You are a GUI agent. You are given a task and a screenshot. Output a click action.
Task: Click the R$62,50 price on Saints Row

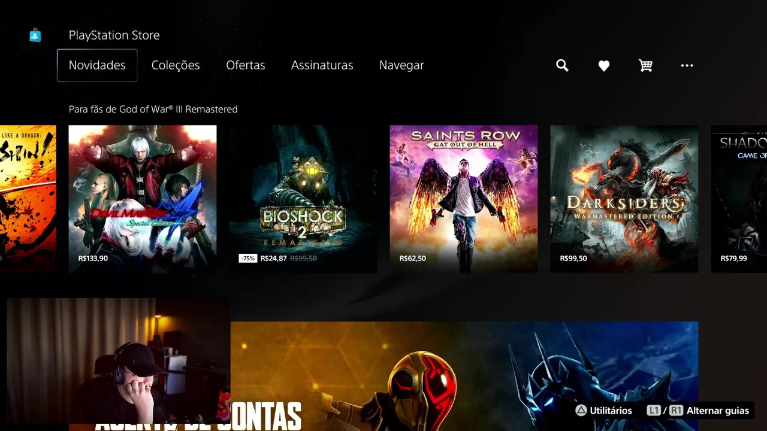[x=412, y=259]
